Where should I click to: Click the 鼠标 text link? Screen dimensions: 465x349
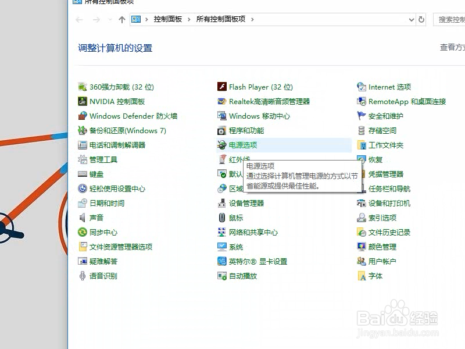point(236,218)
